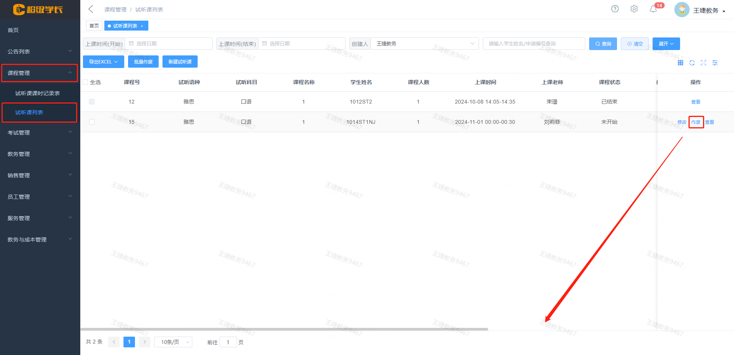
Task: Expand the 导出EXCEL dropdown button
Action: pos(103,62)
